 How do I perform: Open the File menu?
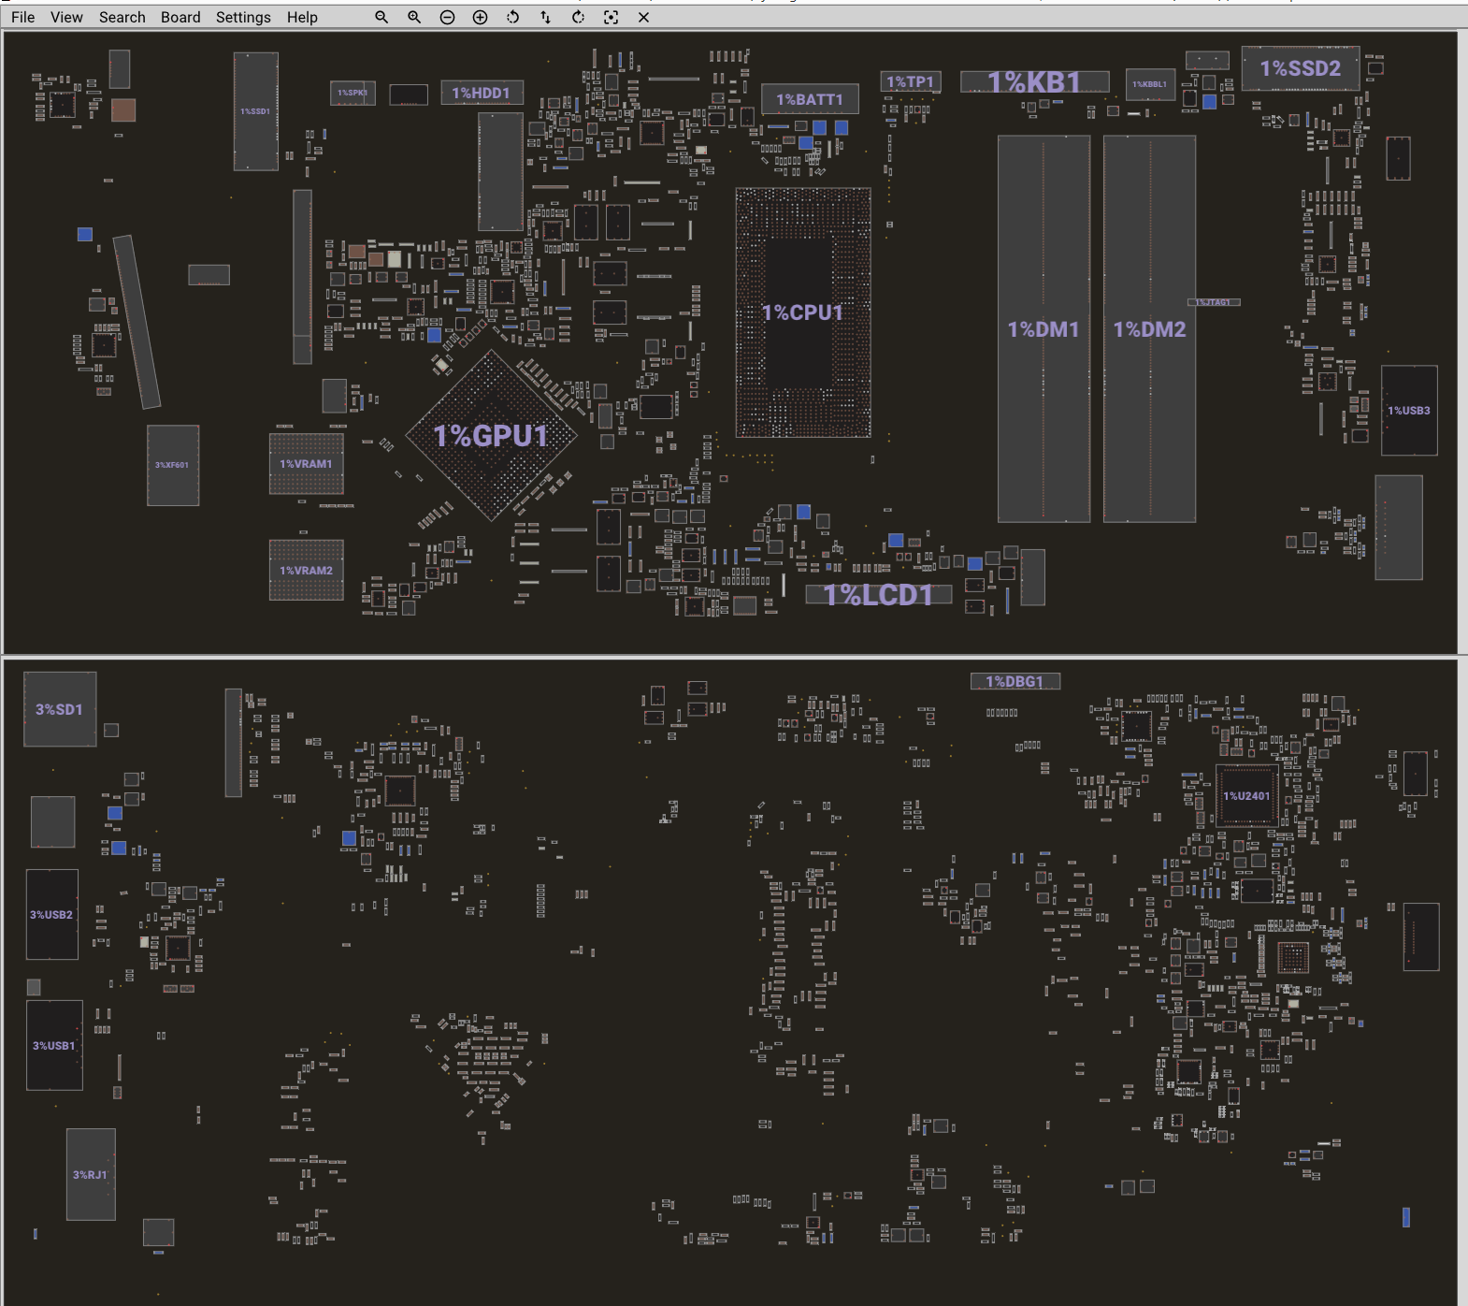[x=22, y=17]
